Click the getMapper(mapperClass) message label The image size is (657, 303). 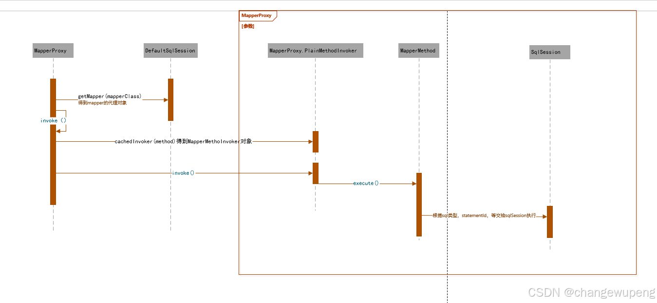tap(110, 96)
